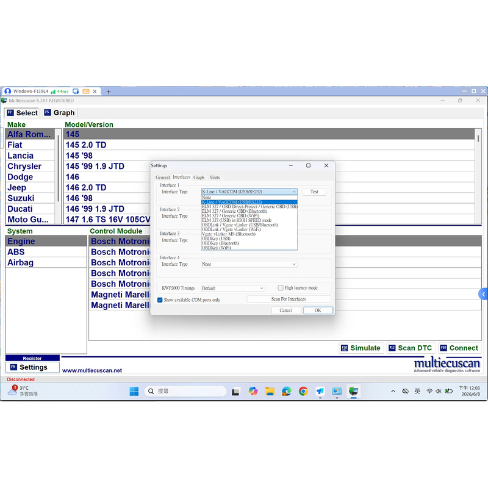
Task: Open the KWP2000 Timings dropdown
Action: (233, 288)
